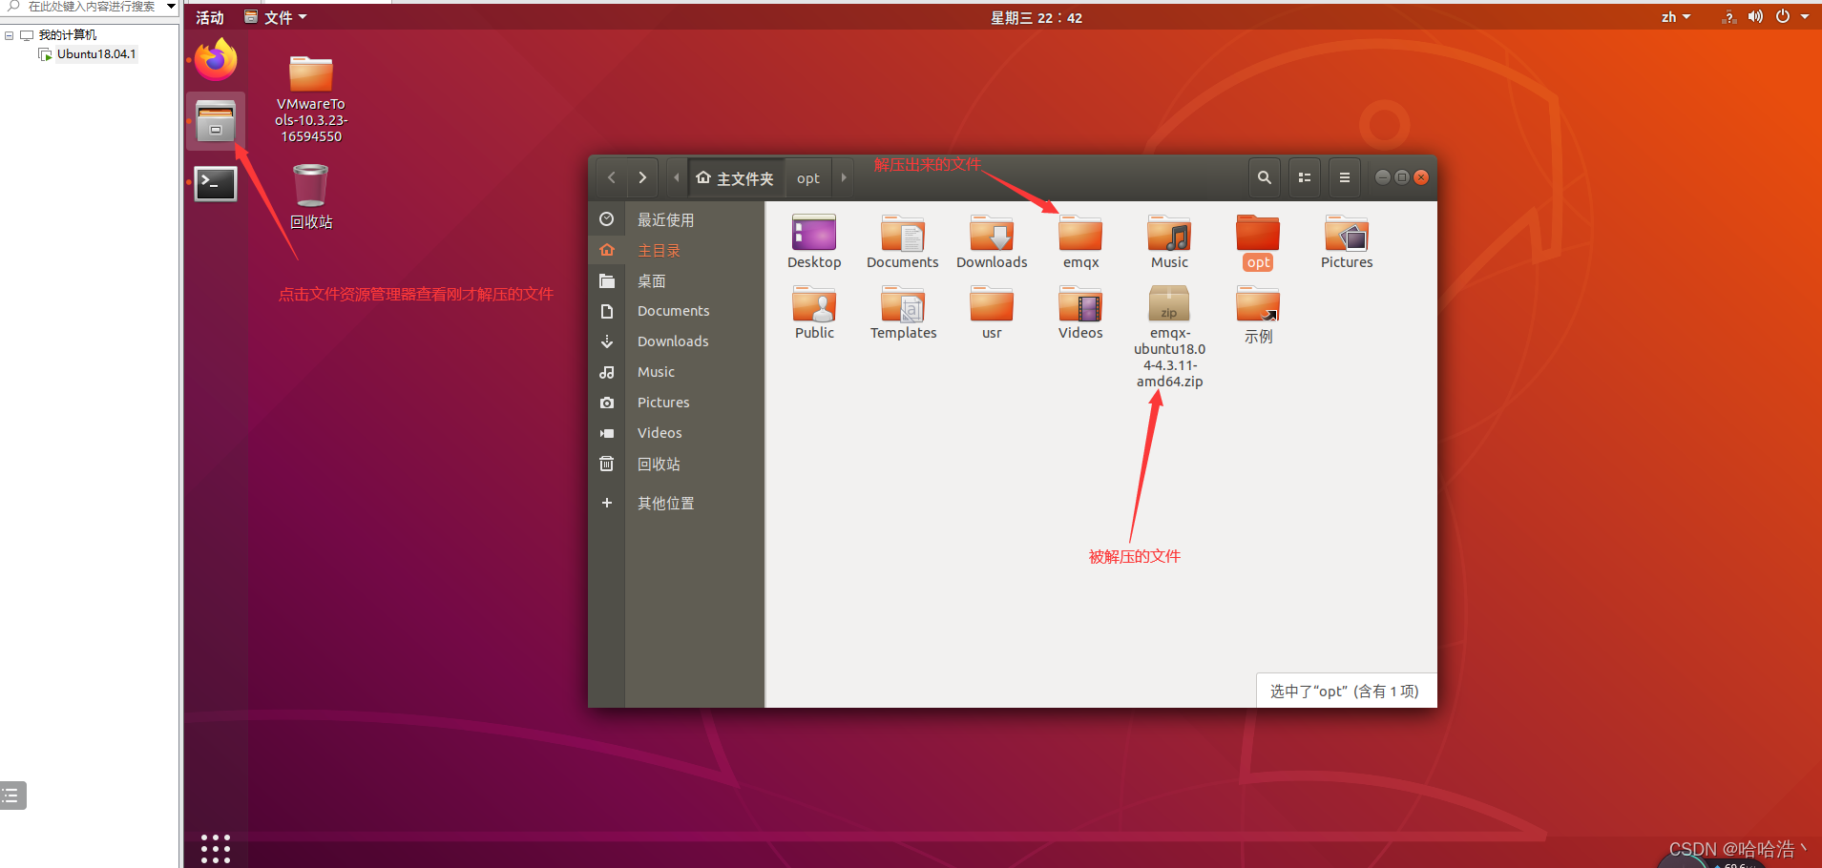This screenshot has height=868, width=1822.
Task: Go back in Files window
Action: tap(612, 177)
